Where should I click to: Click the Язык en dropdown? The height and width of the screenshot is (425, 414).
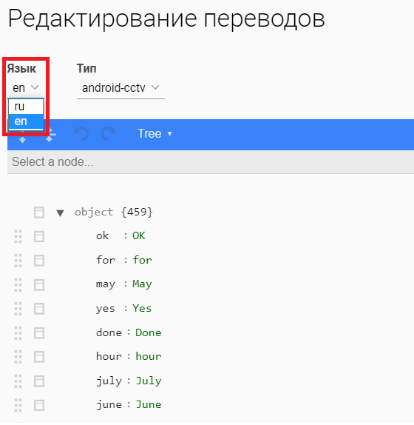26,88
